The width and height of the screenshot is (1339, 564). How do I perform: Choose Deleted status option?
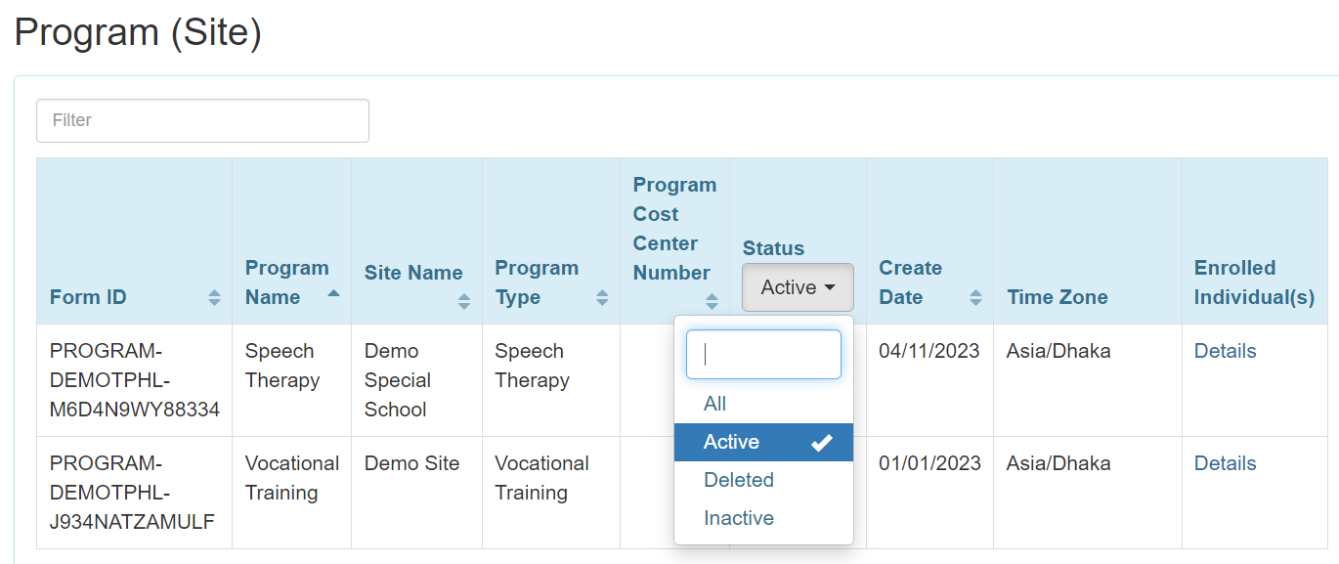pos(763,480)
